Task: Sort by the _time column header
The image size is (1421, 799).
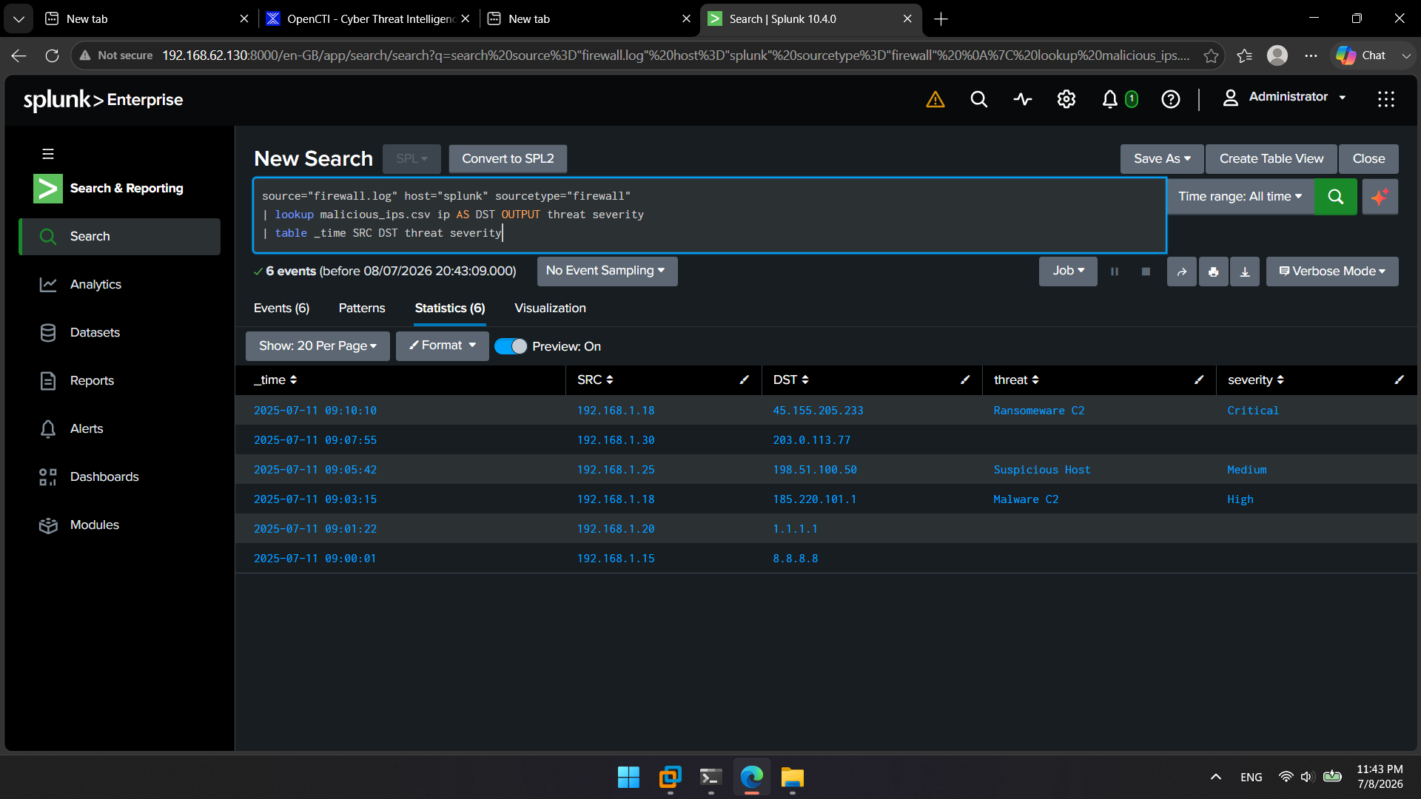Action: (275, 380)
